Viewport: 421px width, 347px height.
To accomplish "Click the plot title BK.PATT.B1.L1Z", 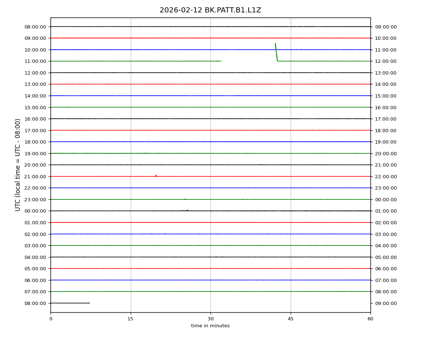I will (210, 10).
